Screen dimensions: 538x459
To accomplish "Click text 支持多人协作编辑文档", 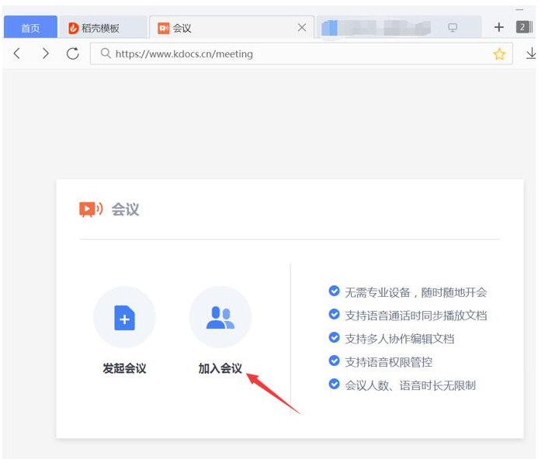I will click(x=399, y=339).
